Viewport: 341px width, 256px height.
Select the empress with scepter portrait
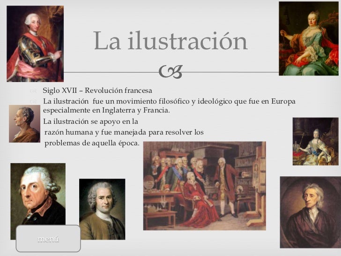(x=315, y=142)
